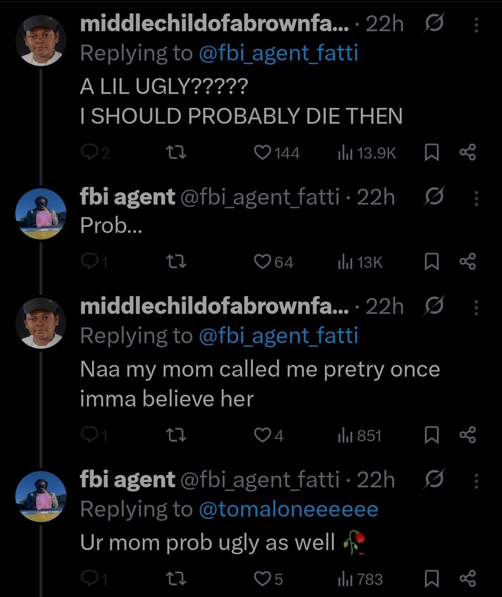502x597 pixels.
Task: Reply to the "I SHOULD PROBABLY DIE THEN" tweet
Action: click(x=89, y=153)
